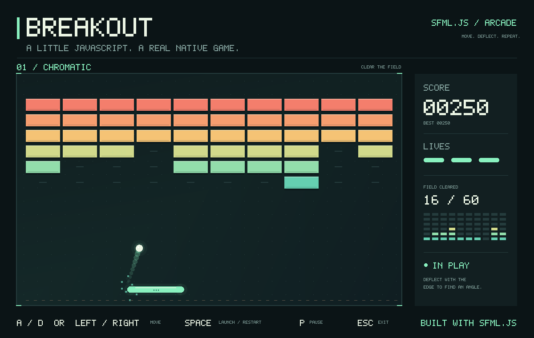This screenshot has width=534, height=338.
Task: Click the lone lime brick at the right end of its row
Action: pyautogui.click(x=375, y=151)
